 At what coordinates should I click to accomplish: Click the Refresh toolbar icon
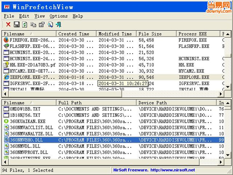(x=25, y=25)
